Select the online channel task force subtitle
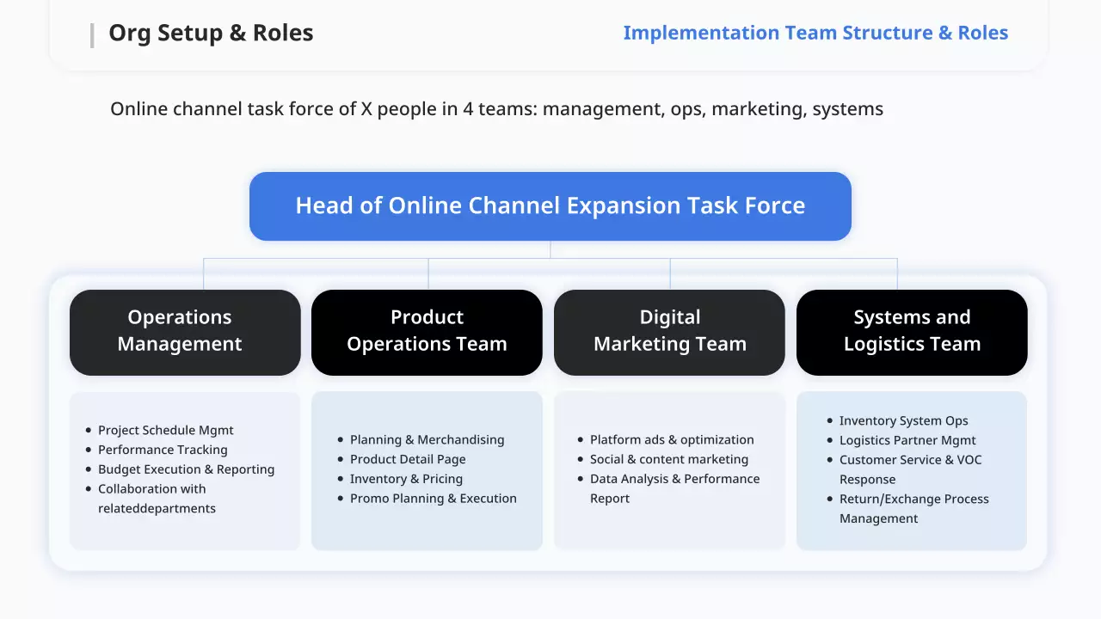The image size is (1101, 619). 496,109
